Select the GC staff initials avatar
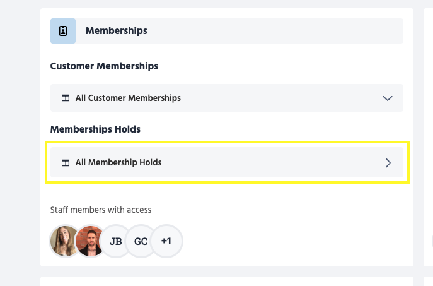 click(x=141, y=241)
